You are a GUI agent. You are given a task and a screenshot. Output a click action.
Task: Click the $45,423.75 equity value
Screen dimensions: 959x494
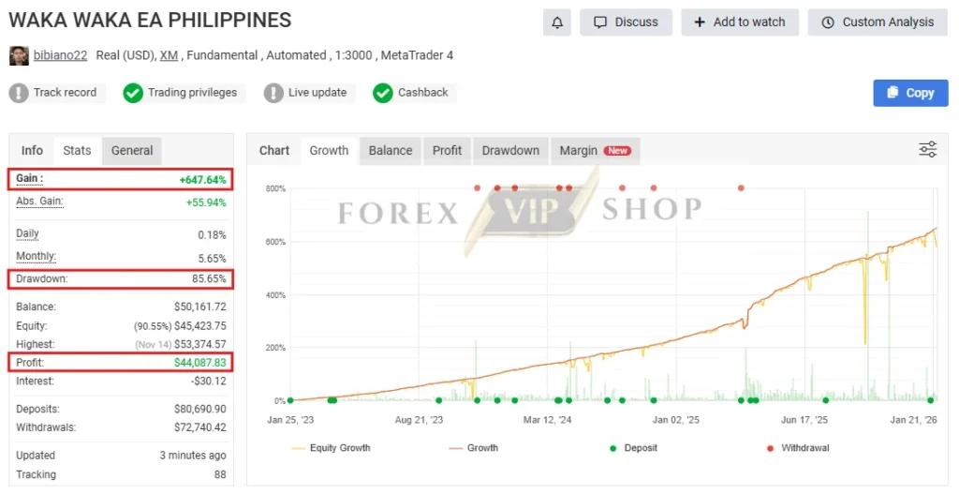point(200,326)
